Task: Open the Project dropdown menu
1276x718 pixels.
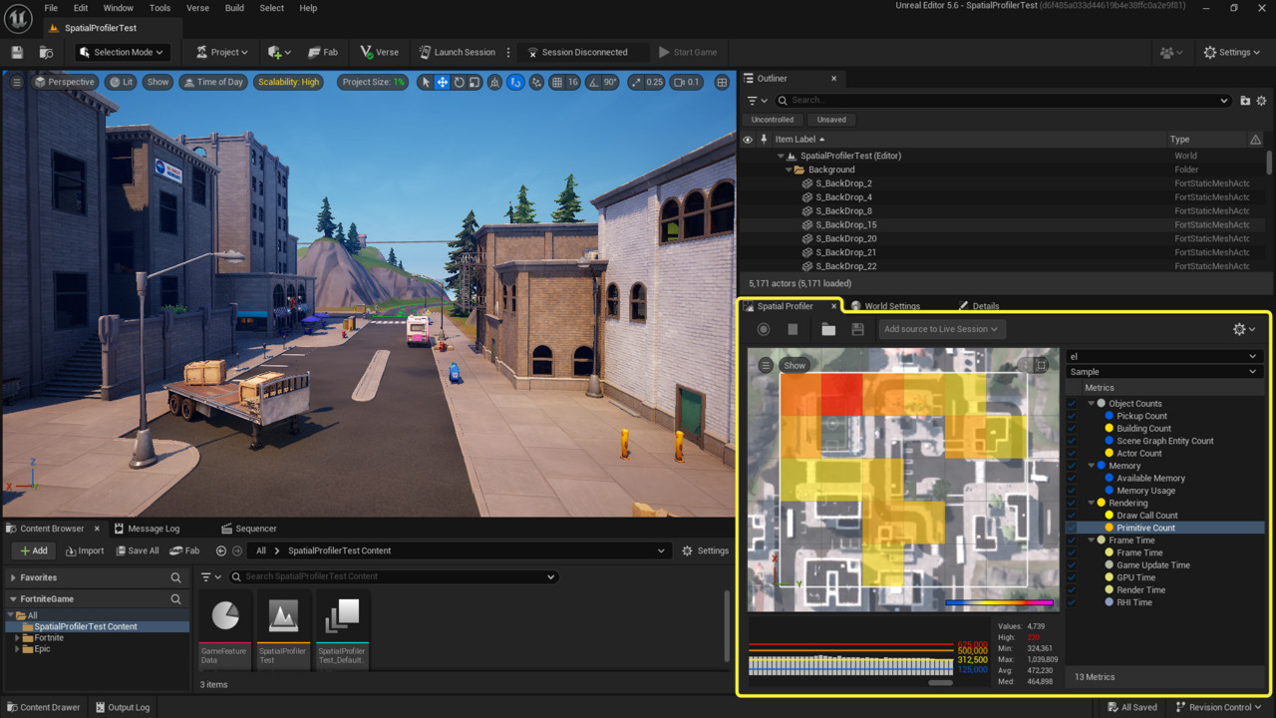Action: (221, 52)
